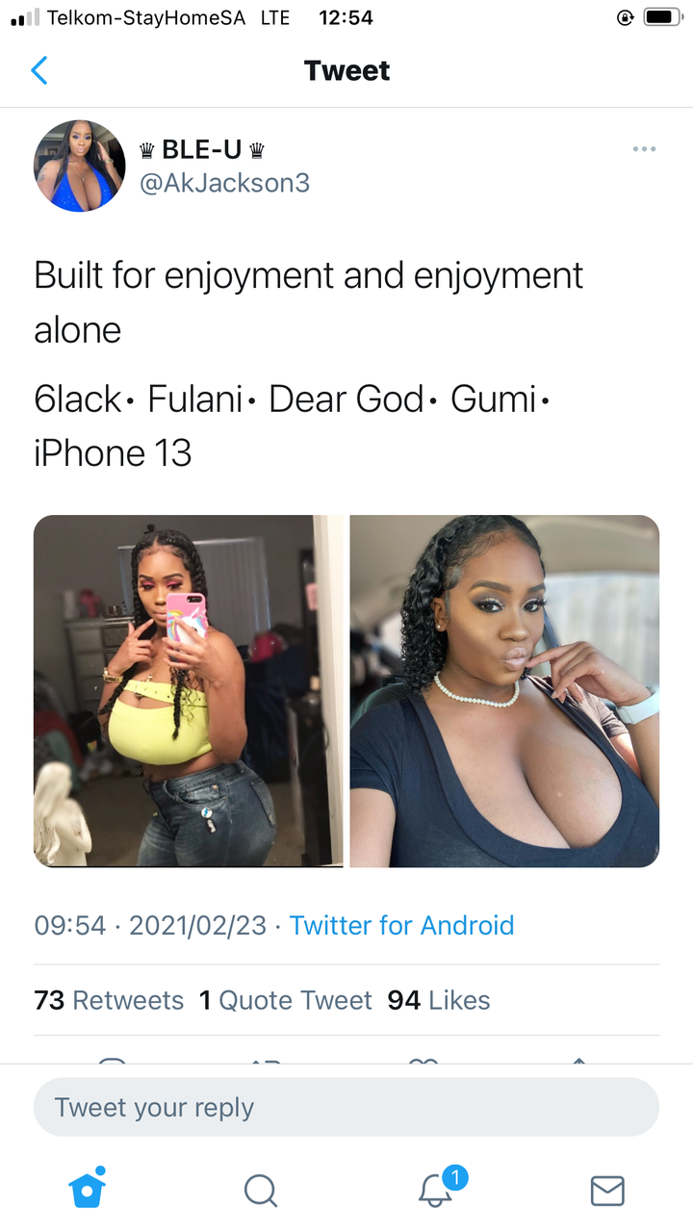Open the right car selfie photo

(504, 691)
